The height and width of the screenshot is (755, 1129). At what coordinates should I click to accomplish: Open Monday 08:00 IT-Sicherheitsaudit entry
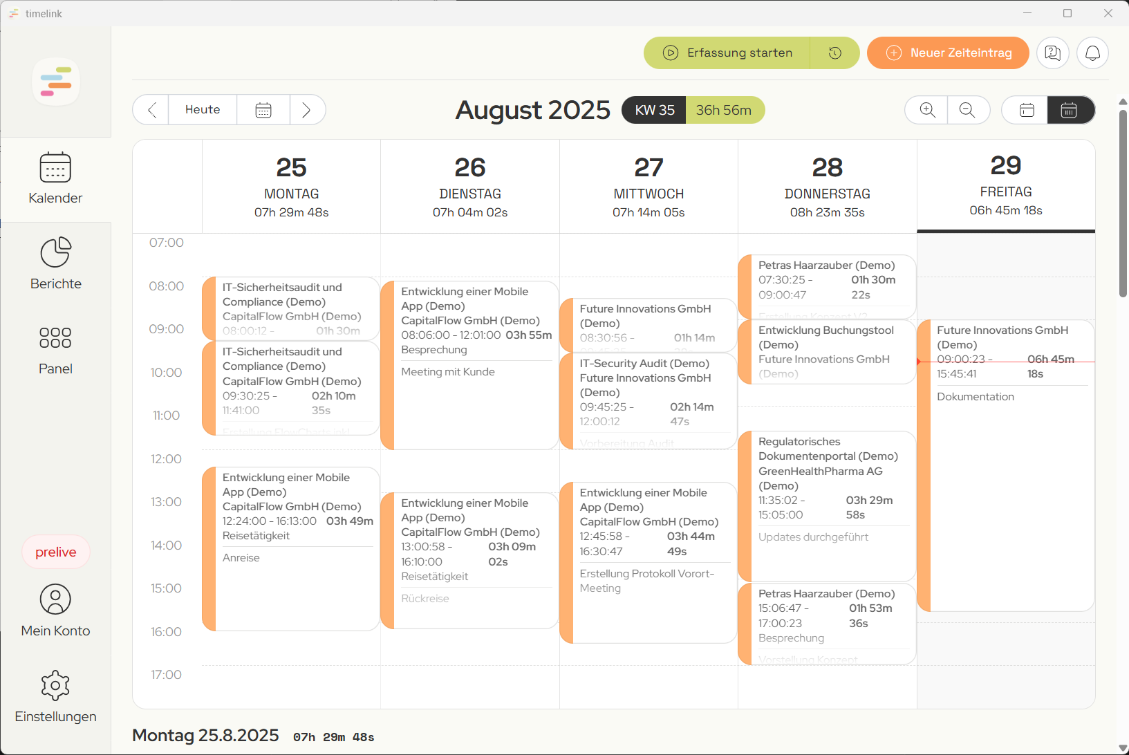[291, 308]
